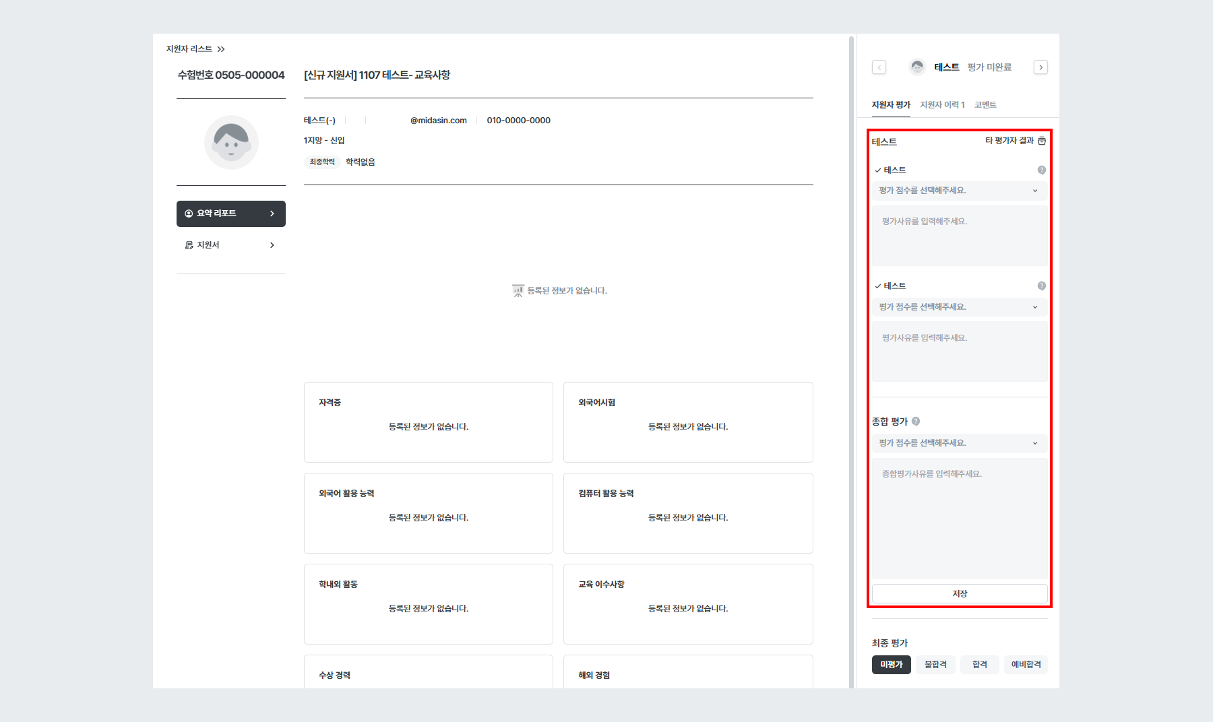The image size is (1213, 722).
Task: Click first 평가사유 text area
Action: click(x=960, y=236)
